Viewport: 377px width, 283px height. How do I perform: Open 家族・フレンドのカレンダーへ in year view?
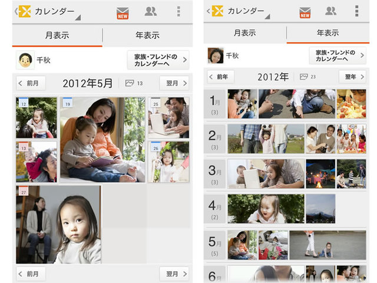(338, 55)
